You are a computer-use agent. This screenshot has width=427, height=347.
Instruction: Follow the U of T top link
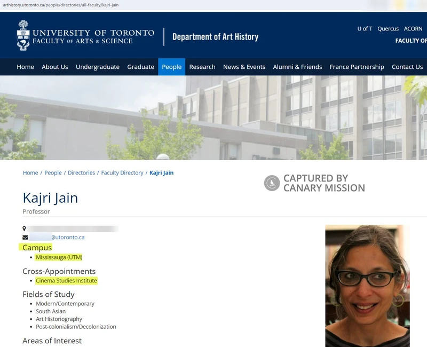tap(365, 29)
